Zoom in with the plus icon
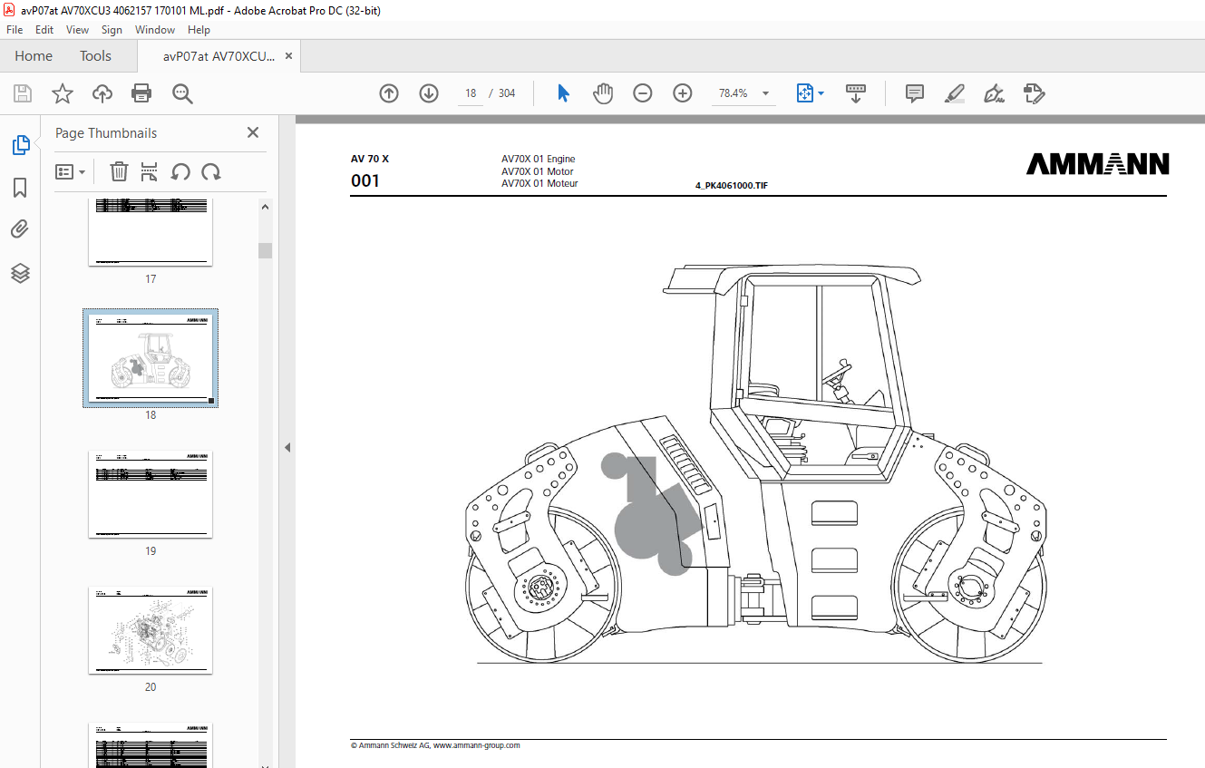Image resolution: width=1205 pixels, height=768 pixels. click(683, 93)
